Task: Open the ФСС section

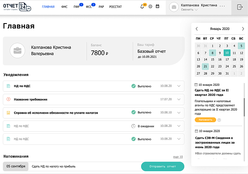Action: point(89,7)
